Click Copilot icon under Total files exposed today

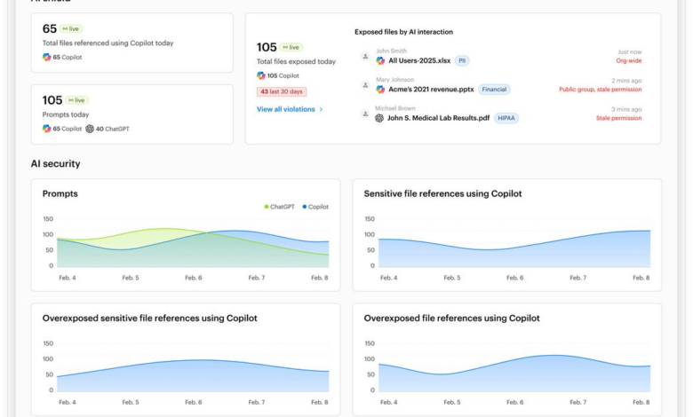(x=260, y=75)
